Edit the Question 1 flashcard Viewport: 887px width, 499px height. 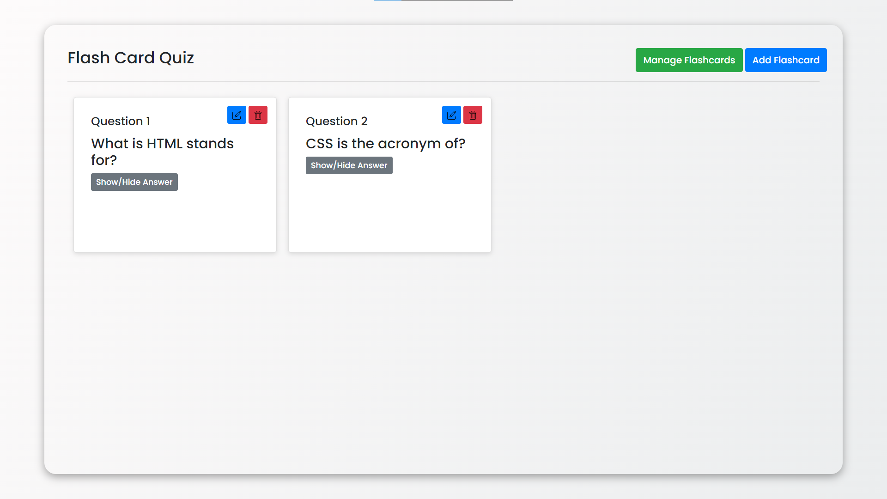point(237,115)
